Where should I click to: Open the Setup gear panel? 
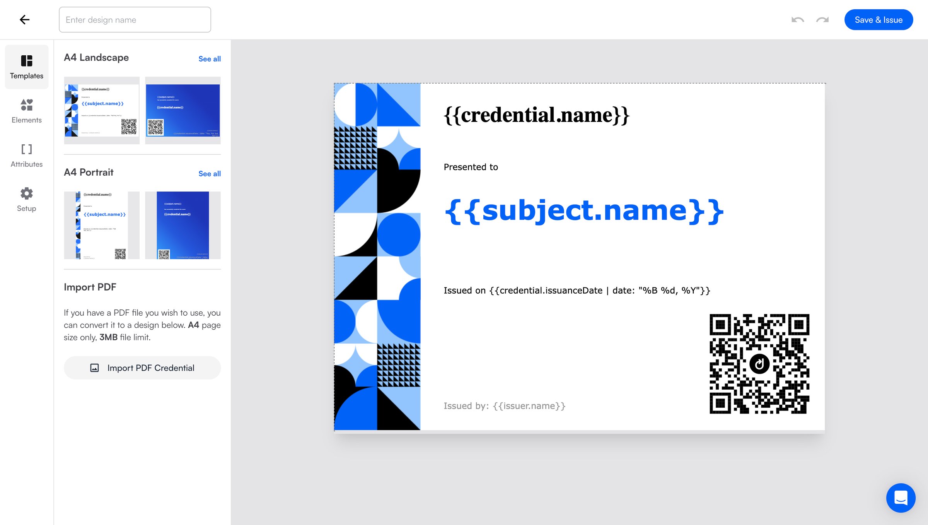pyautogui.click(x=27, y=199)
